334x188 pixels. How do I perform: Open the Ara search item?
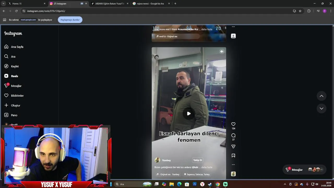pos(10,56)
